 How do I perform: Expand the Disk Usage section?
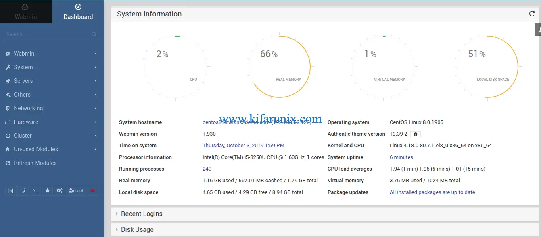click(x=137, y=229)
